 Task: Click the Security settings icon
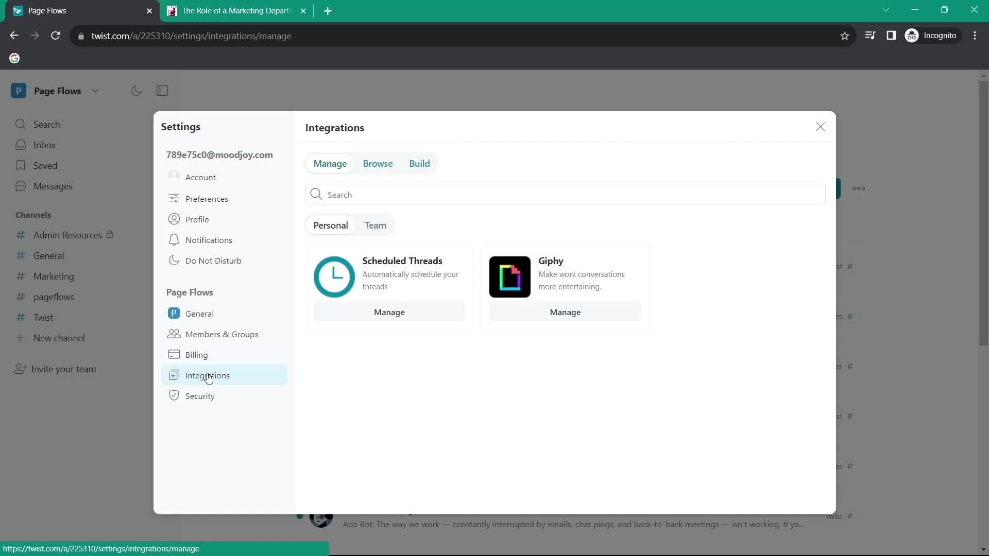click(x=175, y=396)
